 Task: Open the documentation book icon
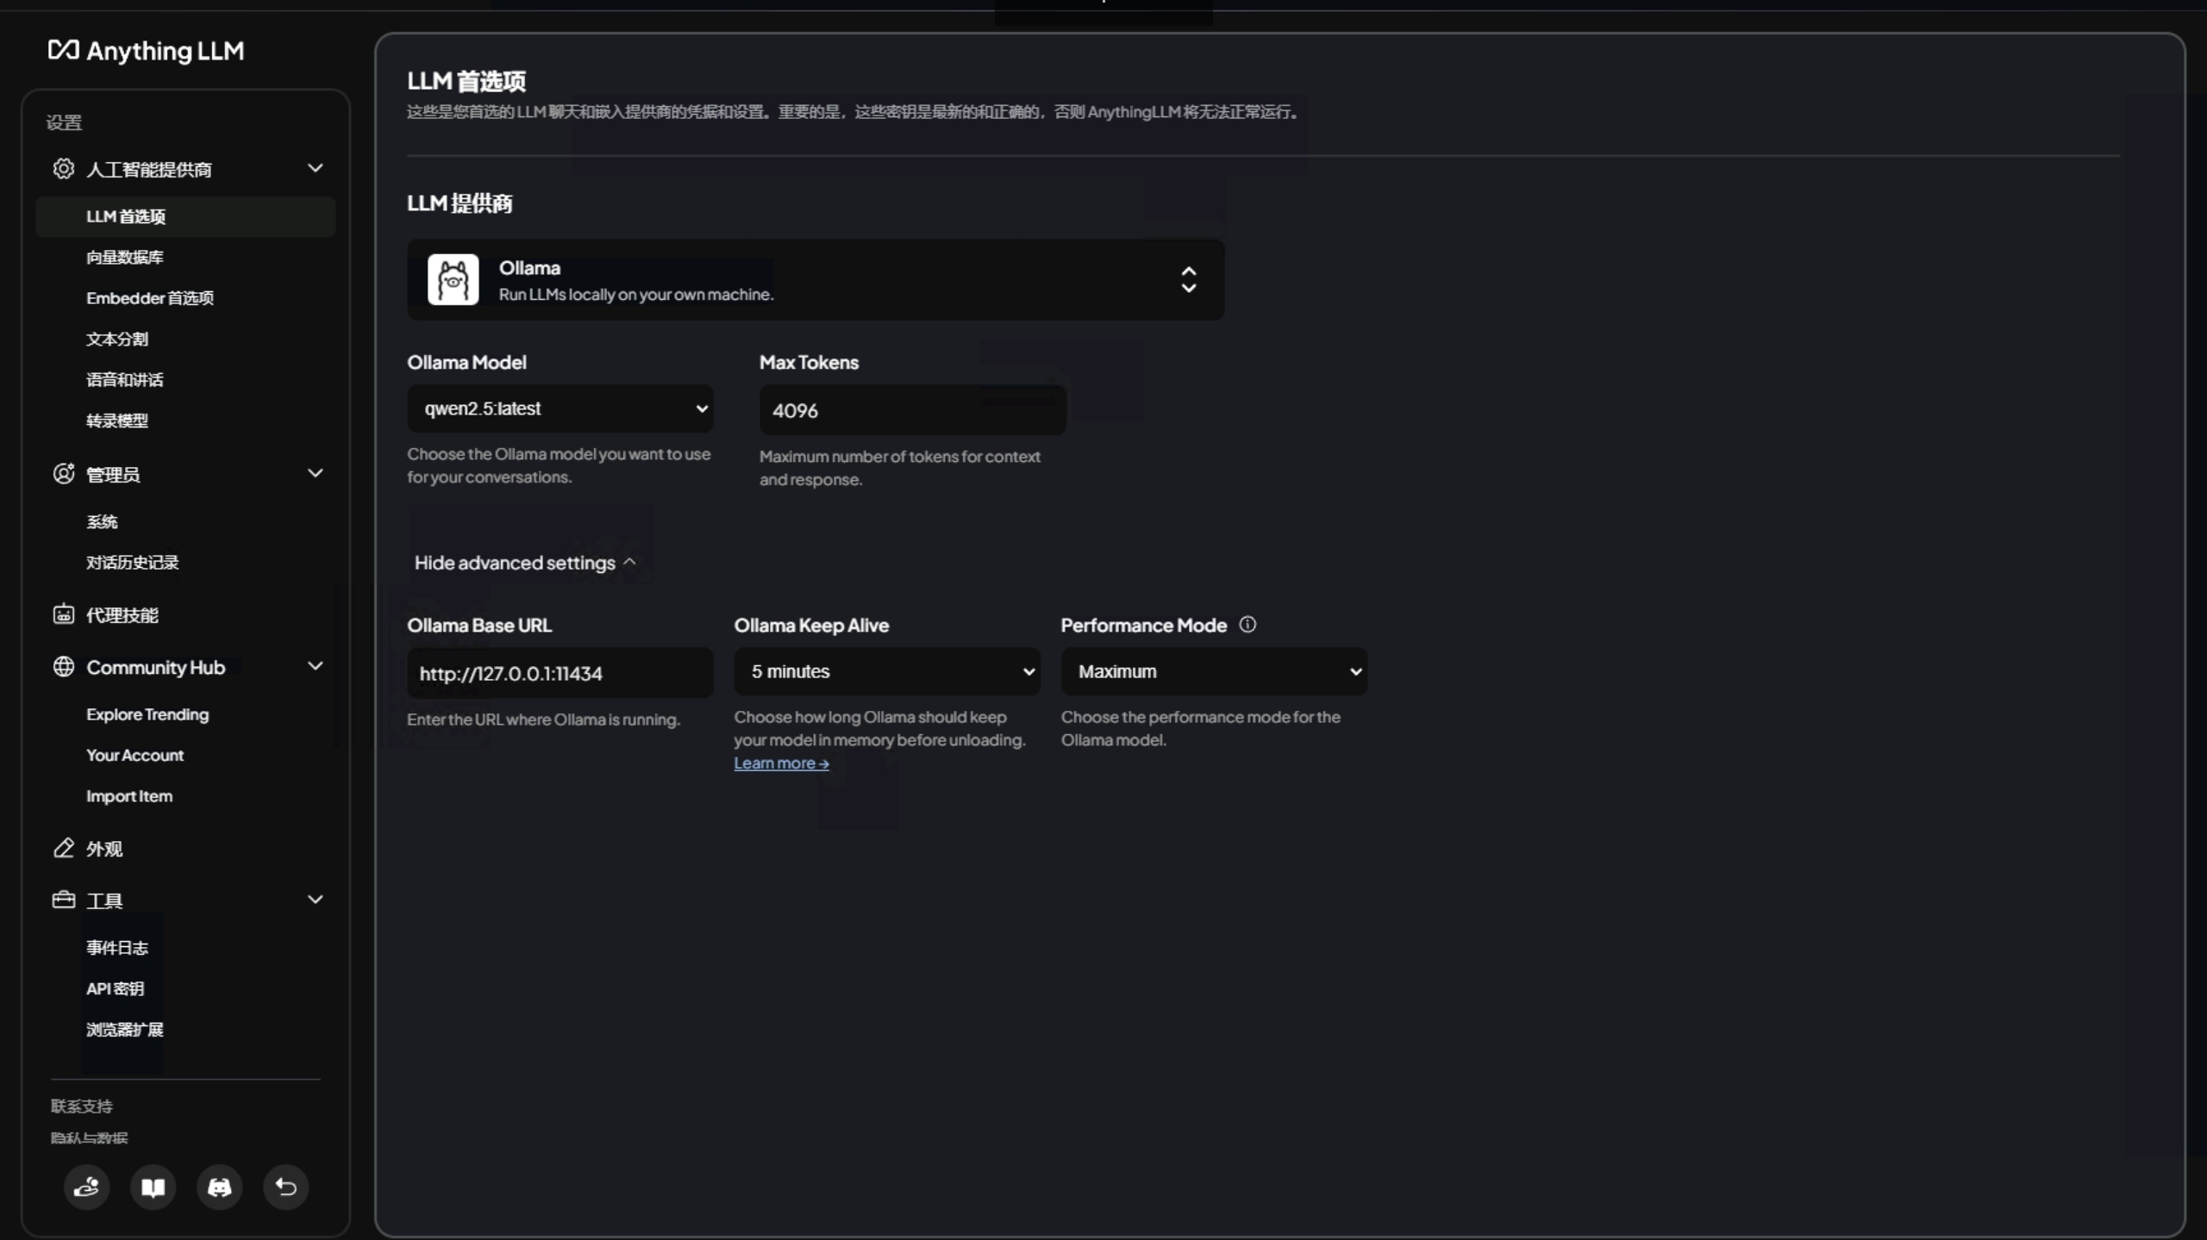153,1187
